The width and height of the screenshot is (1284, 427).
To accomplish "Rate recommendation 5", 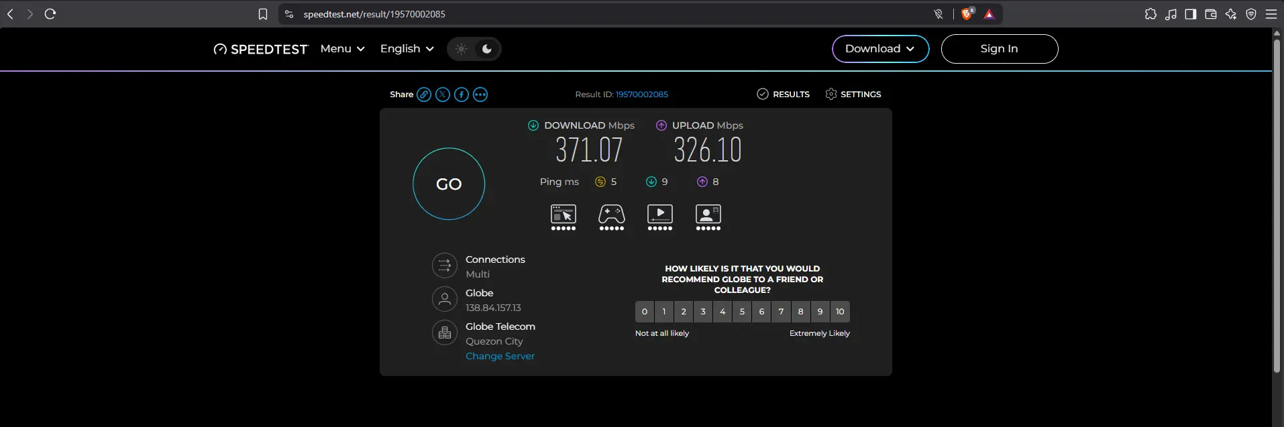I will 742,312.
